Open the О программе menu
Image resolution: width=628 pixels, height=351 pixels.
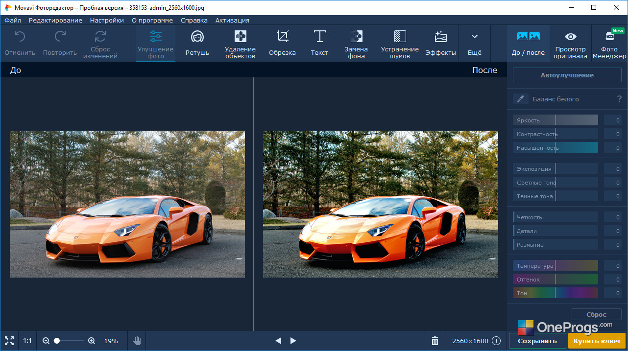pyautogui.click(x=152, y=20)
